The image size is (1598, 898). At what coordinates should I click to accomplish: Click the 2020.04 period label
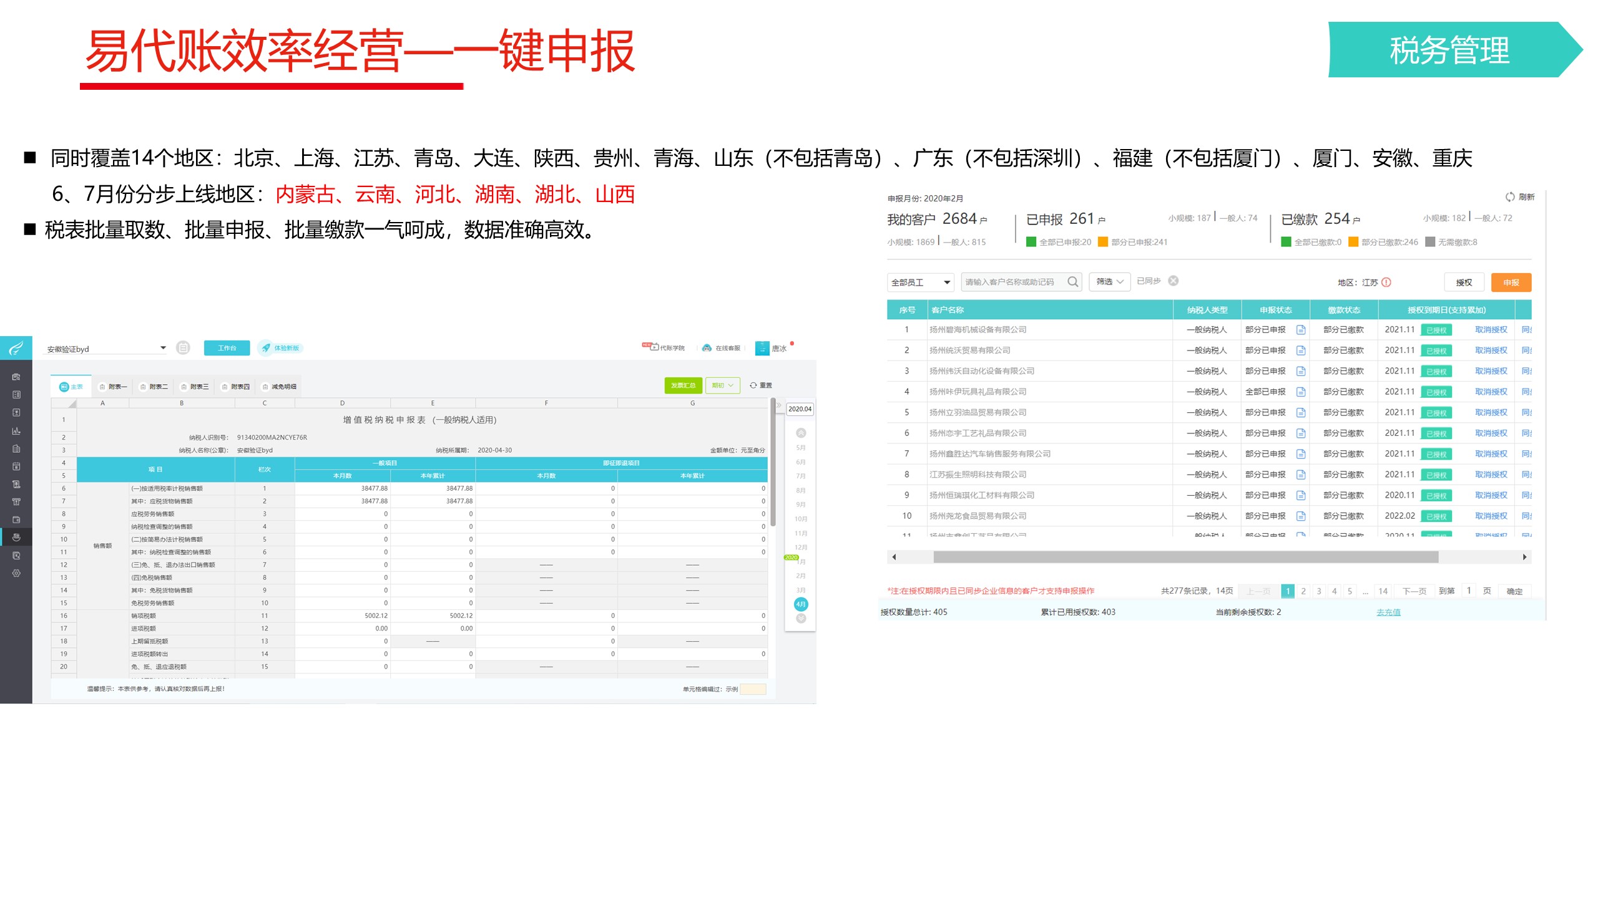tap(800, 409)
